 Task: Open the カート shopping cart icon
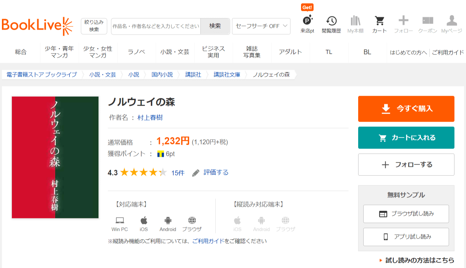point(379,24)
